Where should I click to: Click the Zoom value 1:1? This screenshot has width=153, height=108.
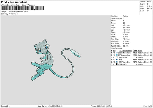148,11
